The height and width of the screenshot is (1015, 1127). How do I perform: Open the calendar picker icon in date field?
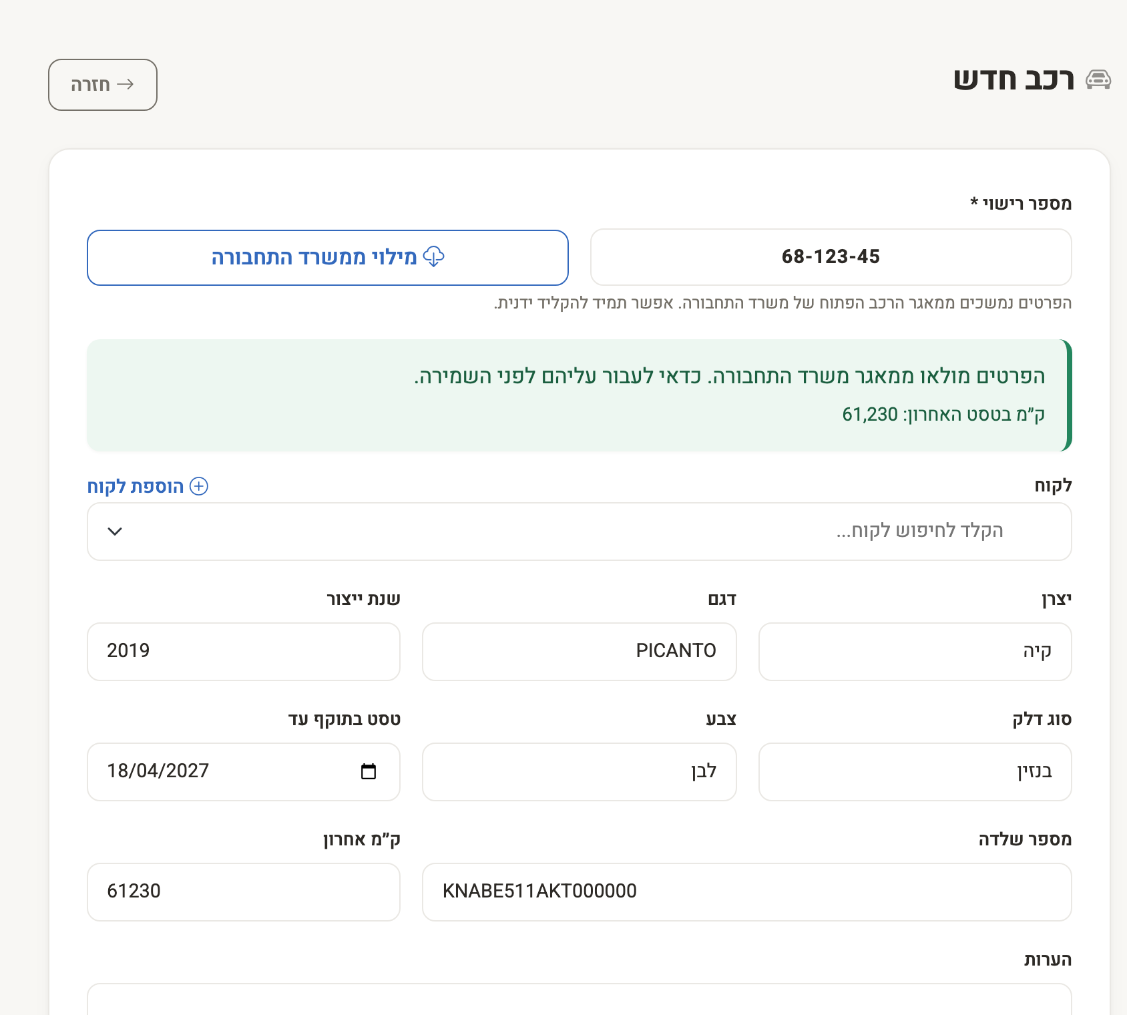tap(369, 771)
